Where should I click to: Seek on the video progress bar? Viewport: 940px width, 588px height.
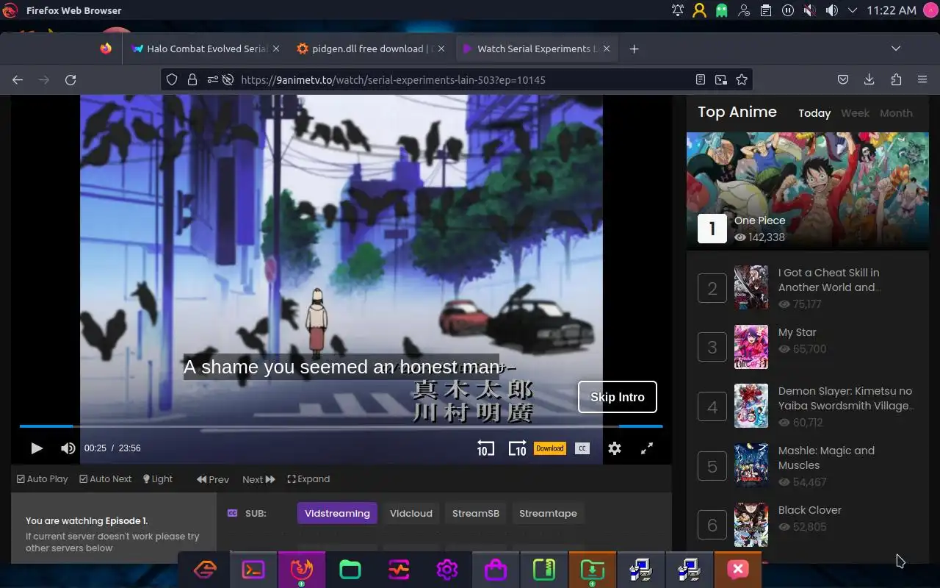pyautogui.click(x=341, y=426)
